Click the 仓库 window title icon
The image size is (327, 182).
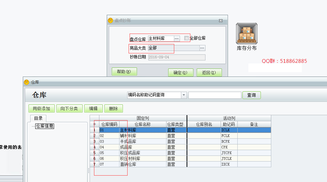27,82
